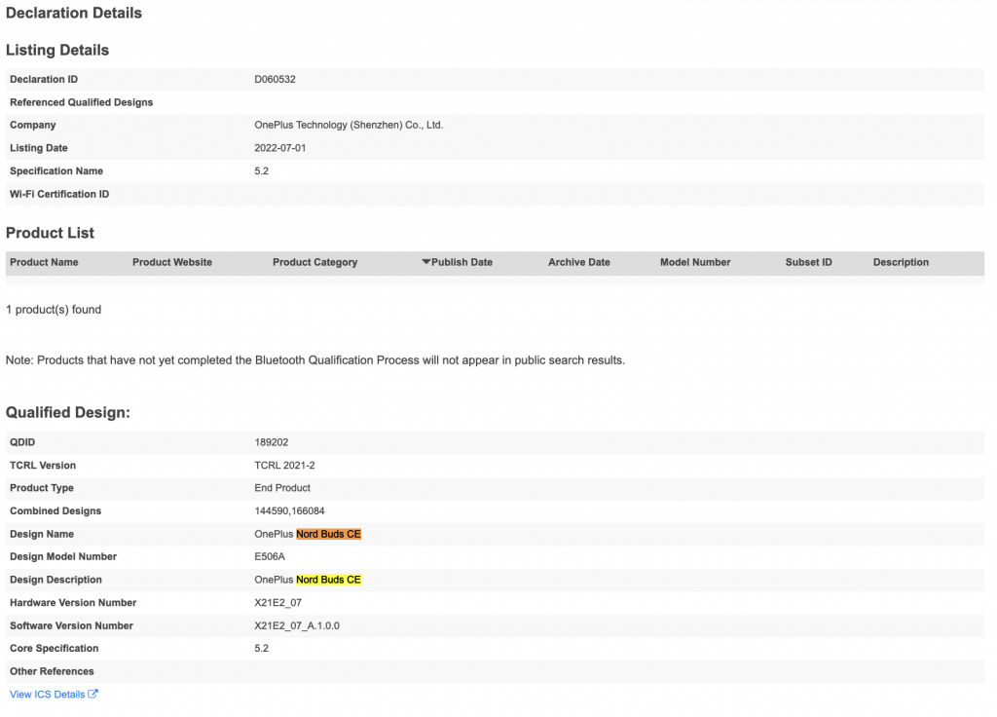This screenshot has height=717, width=997.
Task: Click the Description column header
Action: pos(901,262)
